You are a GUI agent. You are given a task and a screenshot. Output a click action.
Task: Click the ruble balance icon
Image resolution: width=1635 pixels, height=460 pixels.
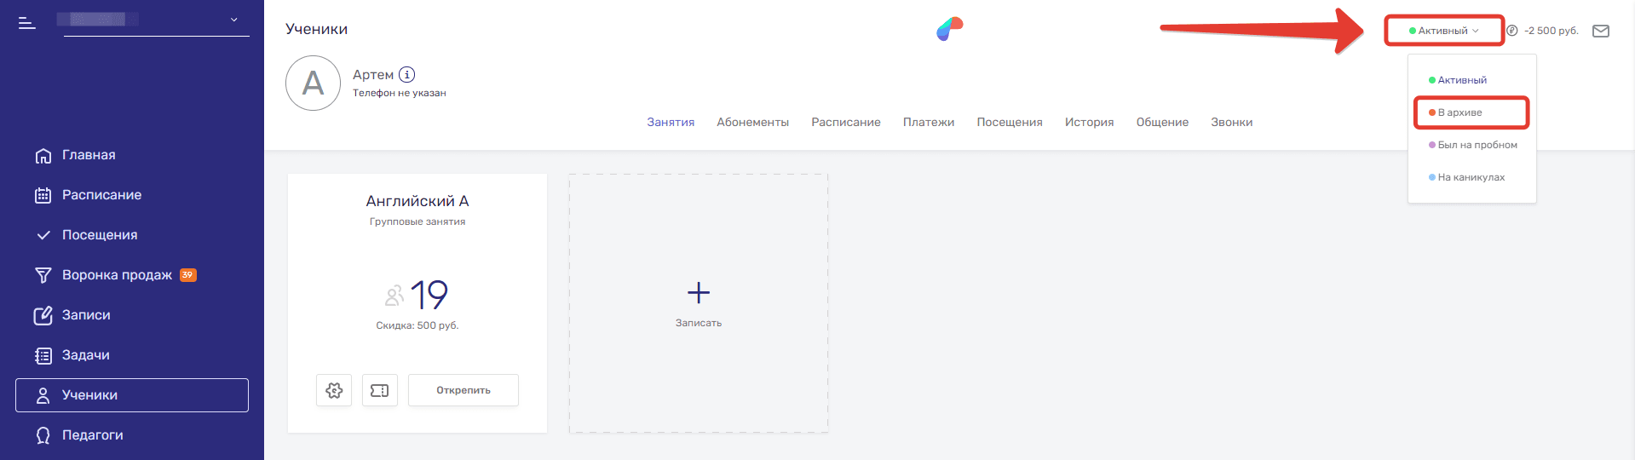(1512, 31)
